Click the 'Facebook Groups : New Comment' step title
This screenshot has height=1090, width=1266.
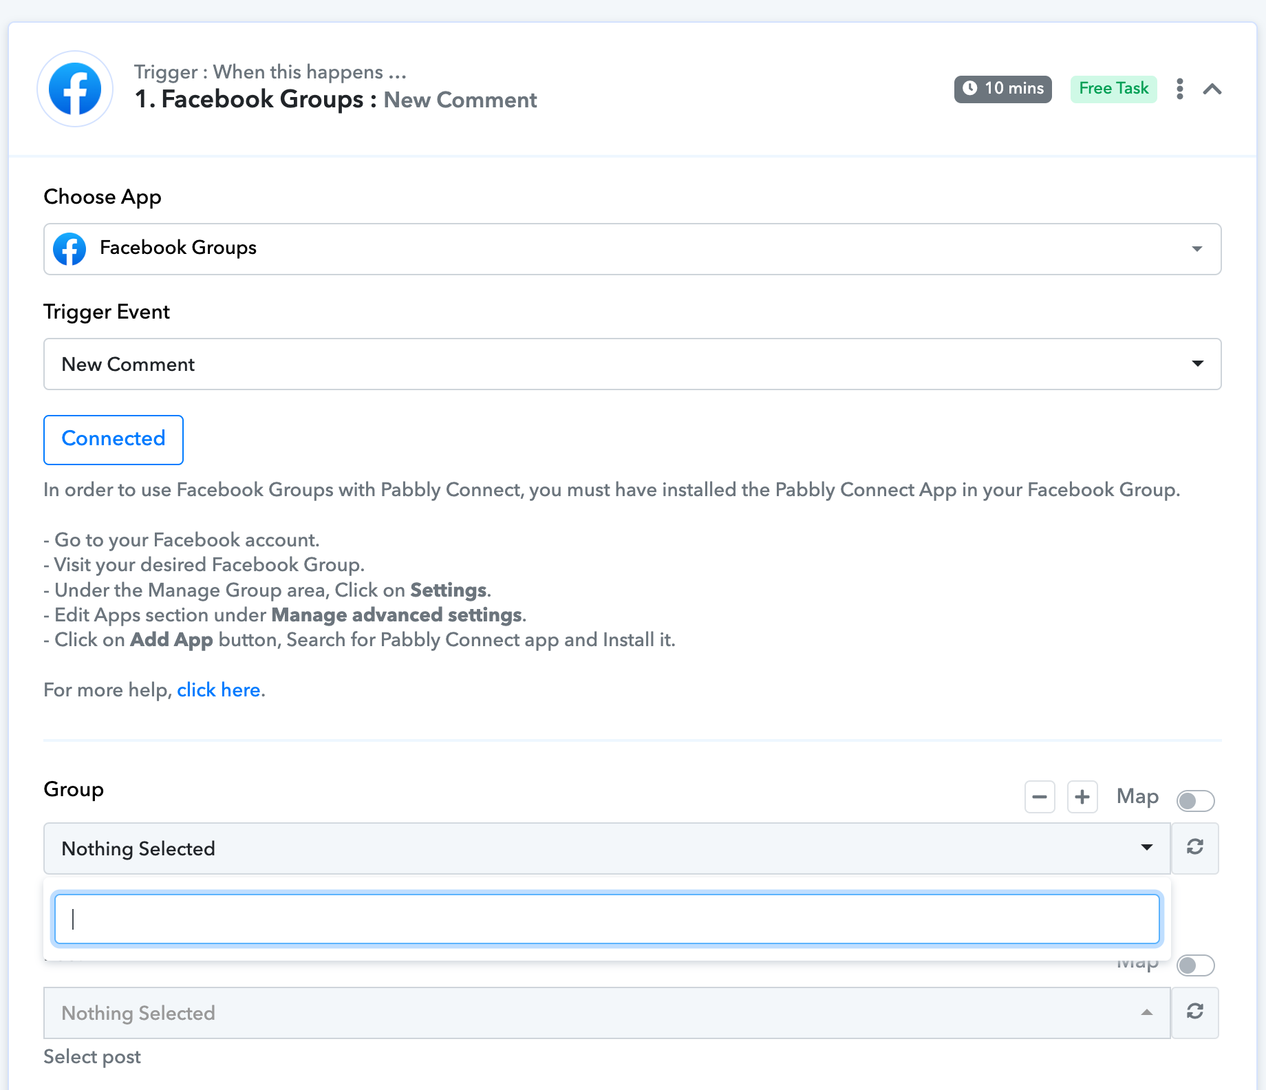pos(336,100)
